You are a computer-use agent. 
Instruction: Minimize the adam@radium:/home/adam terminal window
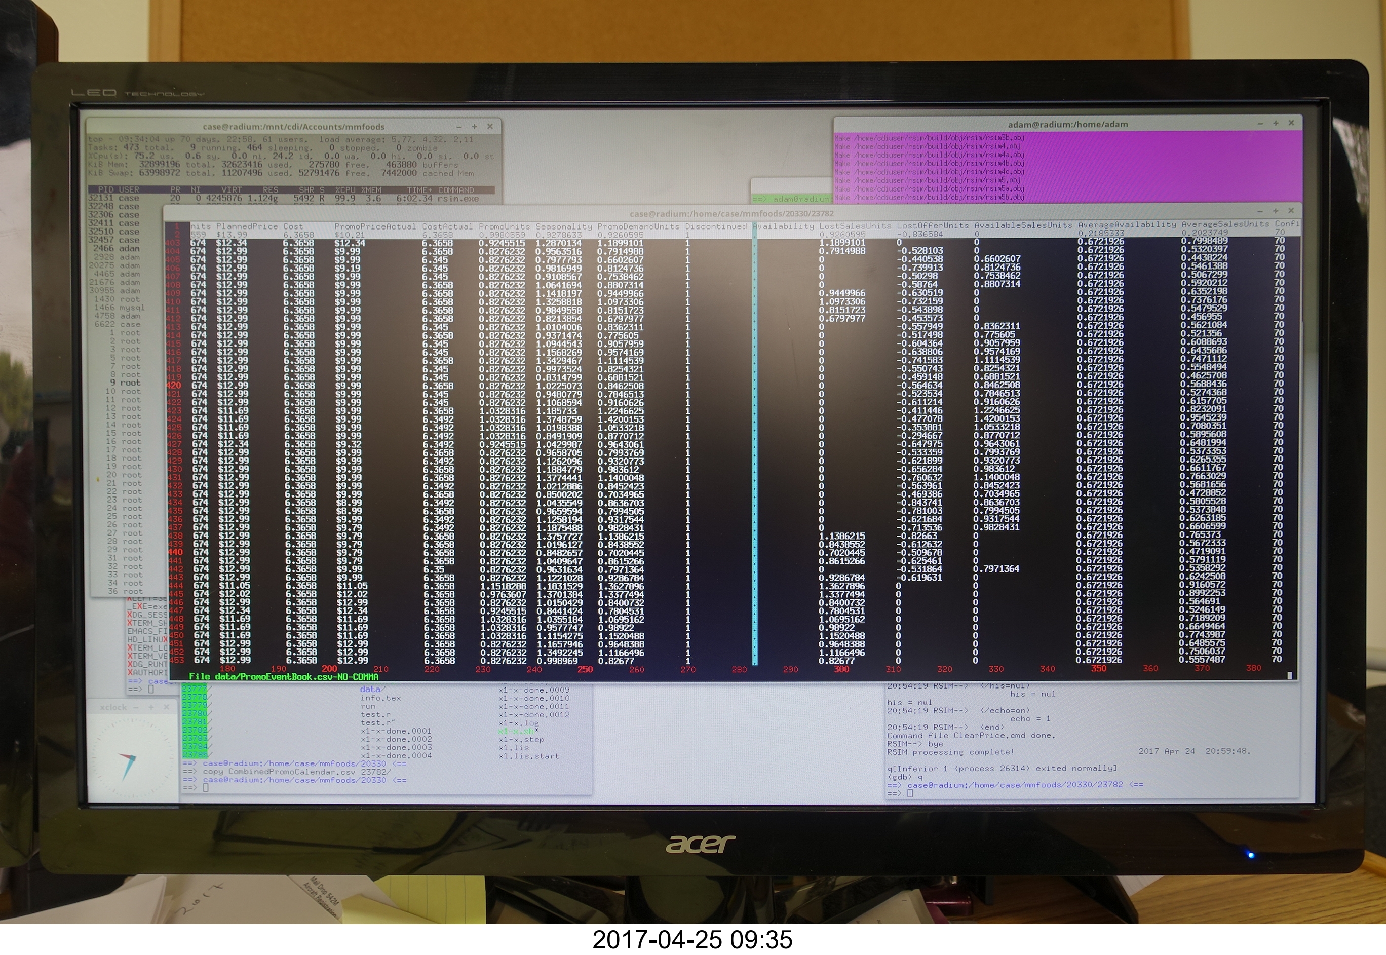(1260, 123)
